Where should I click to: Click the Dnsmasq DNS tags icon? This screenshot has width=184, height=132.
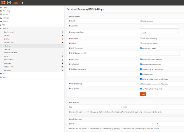pyautogui.click(x=62, y=42)
